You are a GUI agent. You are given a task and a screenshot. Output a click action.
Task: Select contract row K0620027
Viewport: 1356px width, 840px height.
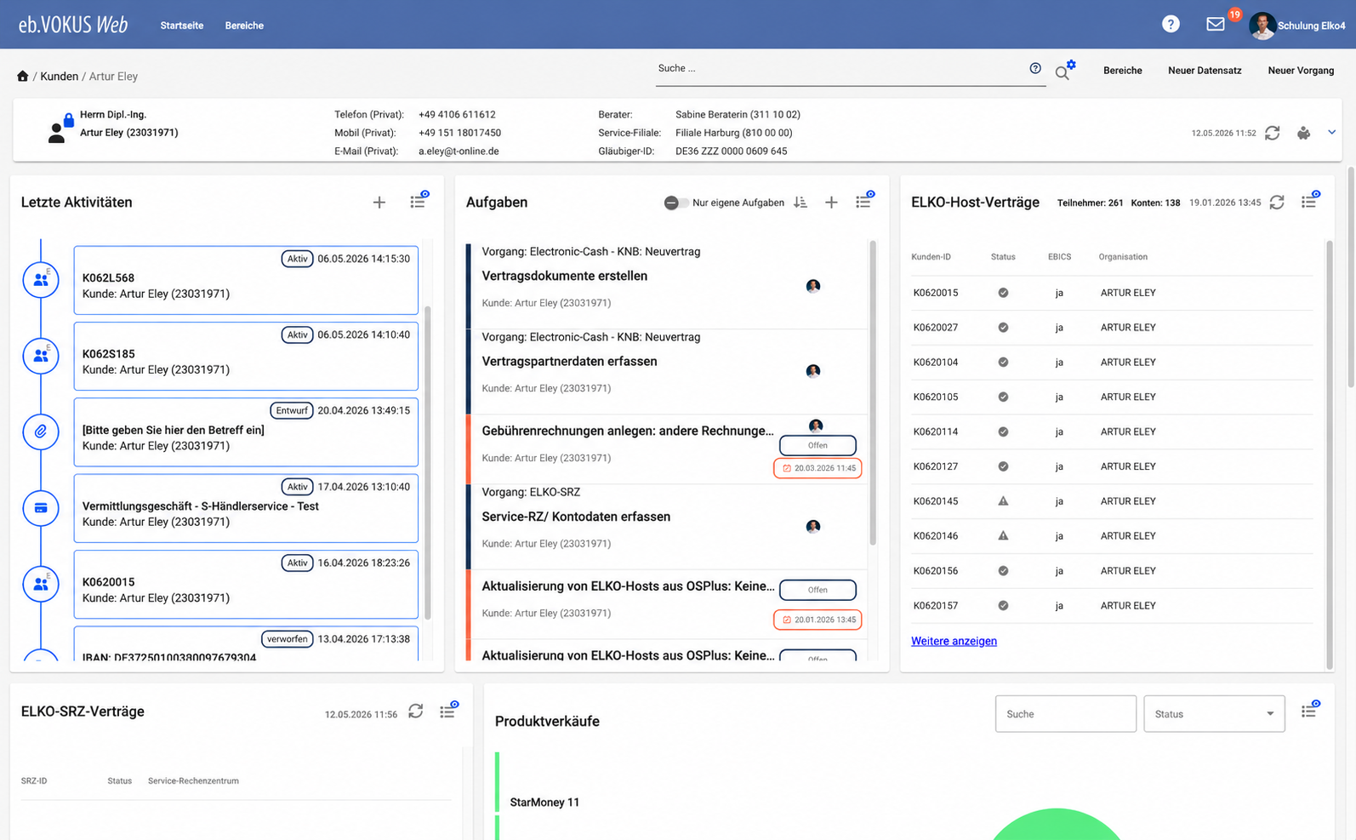[x=1113, y=328]
